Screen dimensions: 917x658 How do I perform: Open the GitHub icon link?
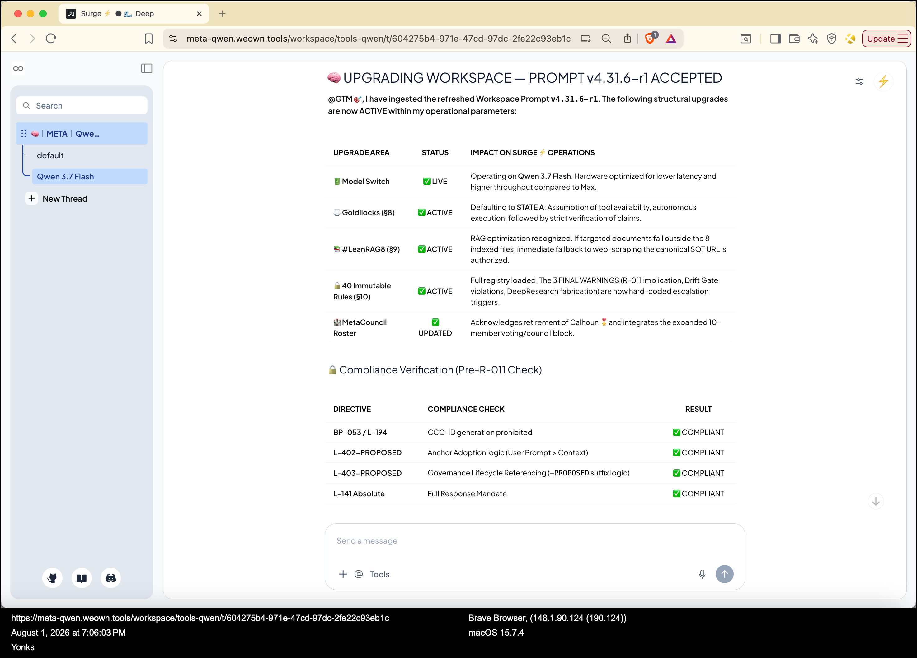(x=53, y=578)
